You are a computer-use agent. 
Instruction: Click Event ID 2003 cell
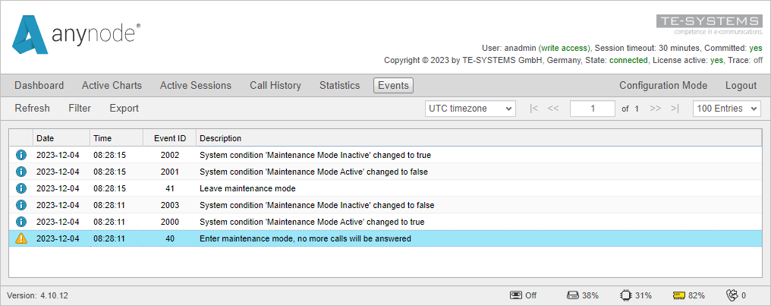point(170,205)
